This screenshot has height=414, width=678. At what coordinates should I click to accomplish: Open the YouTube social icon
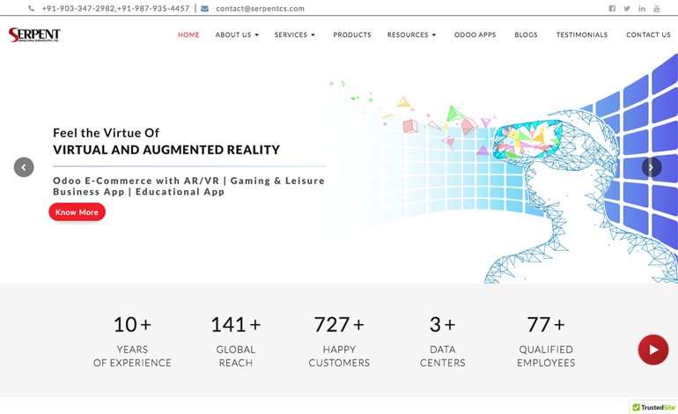tap(656, 8)
